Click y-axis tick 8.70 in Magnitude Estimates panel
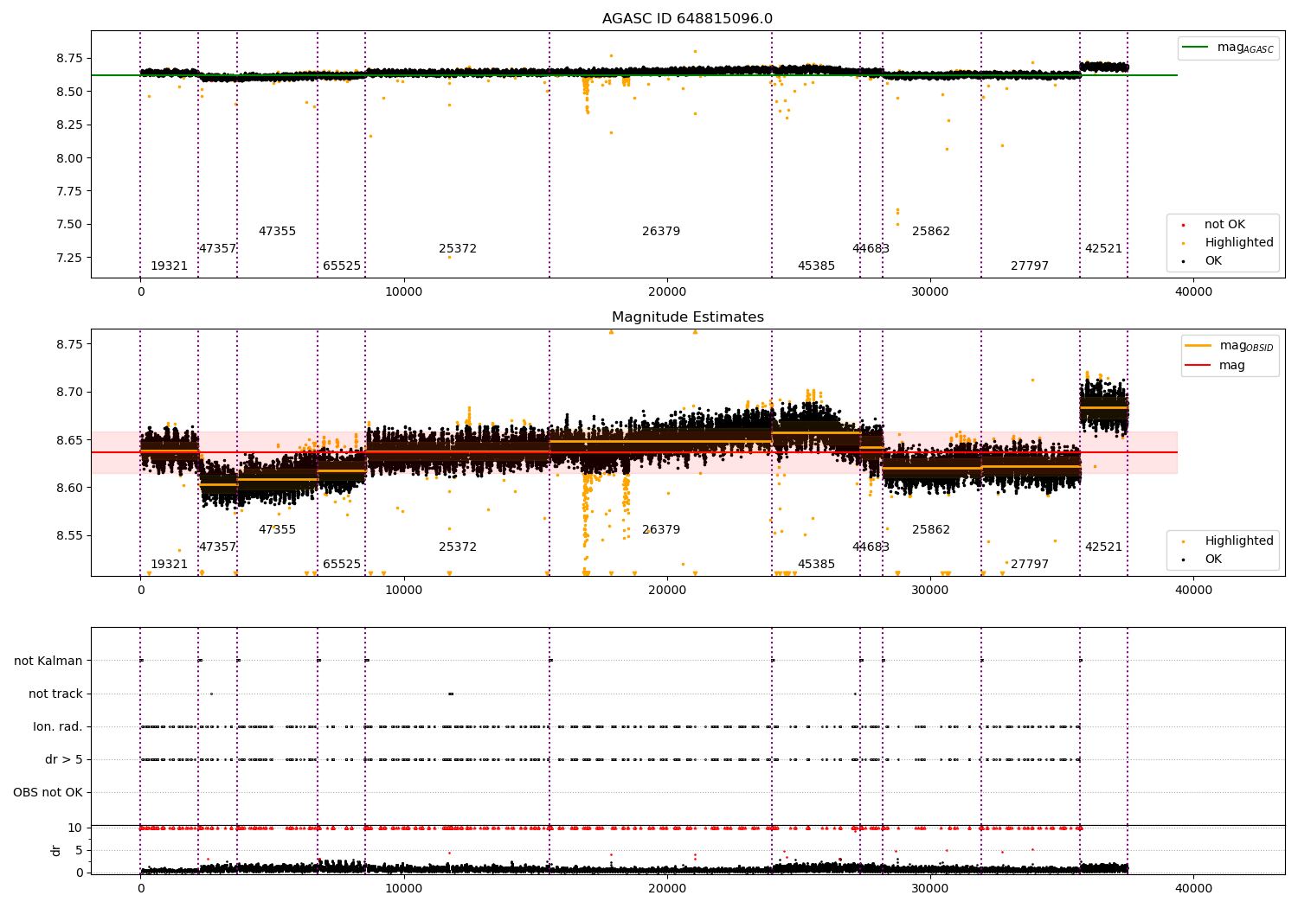This screenshot has width=1298, height=908. point(71,393)
